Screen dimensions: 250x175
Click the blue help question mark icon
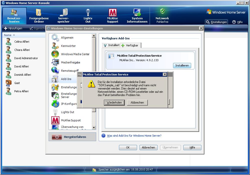click(x=103, y=136)
